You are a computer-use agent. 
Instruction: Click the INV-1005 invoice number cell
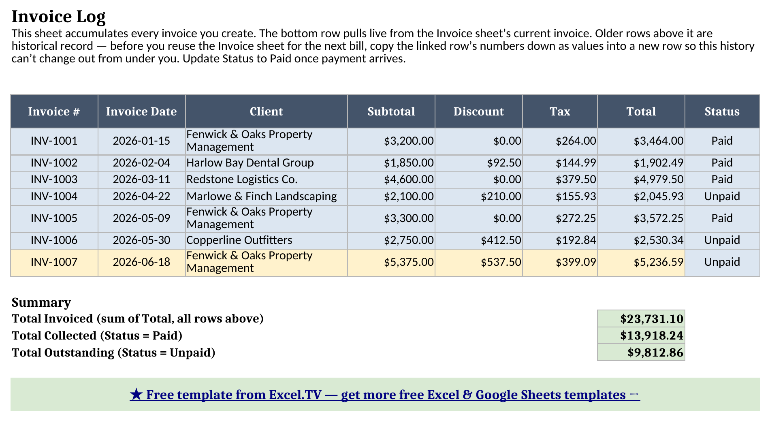pyautogui.click(x=54, y=218)
